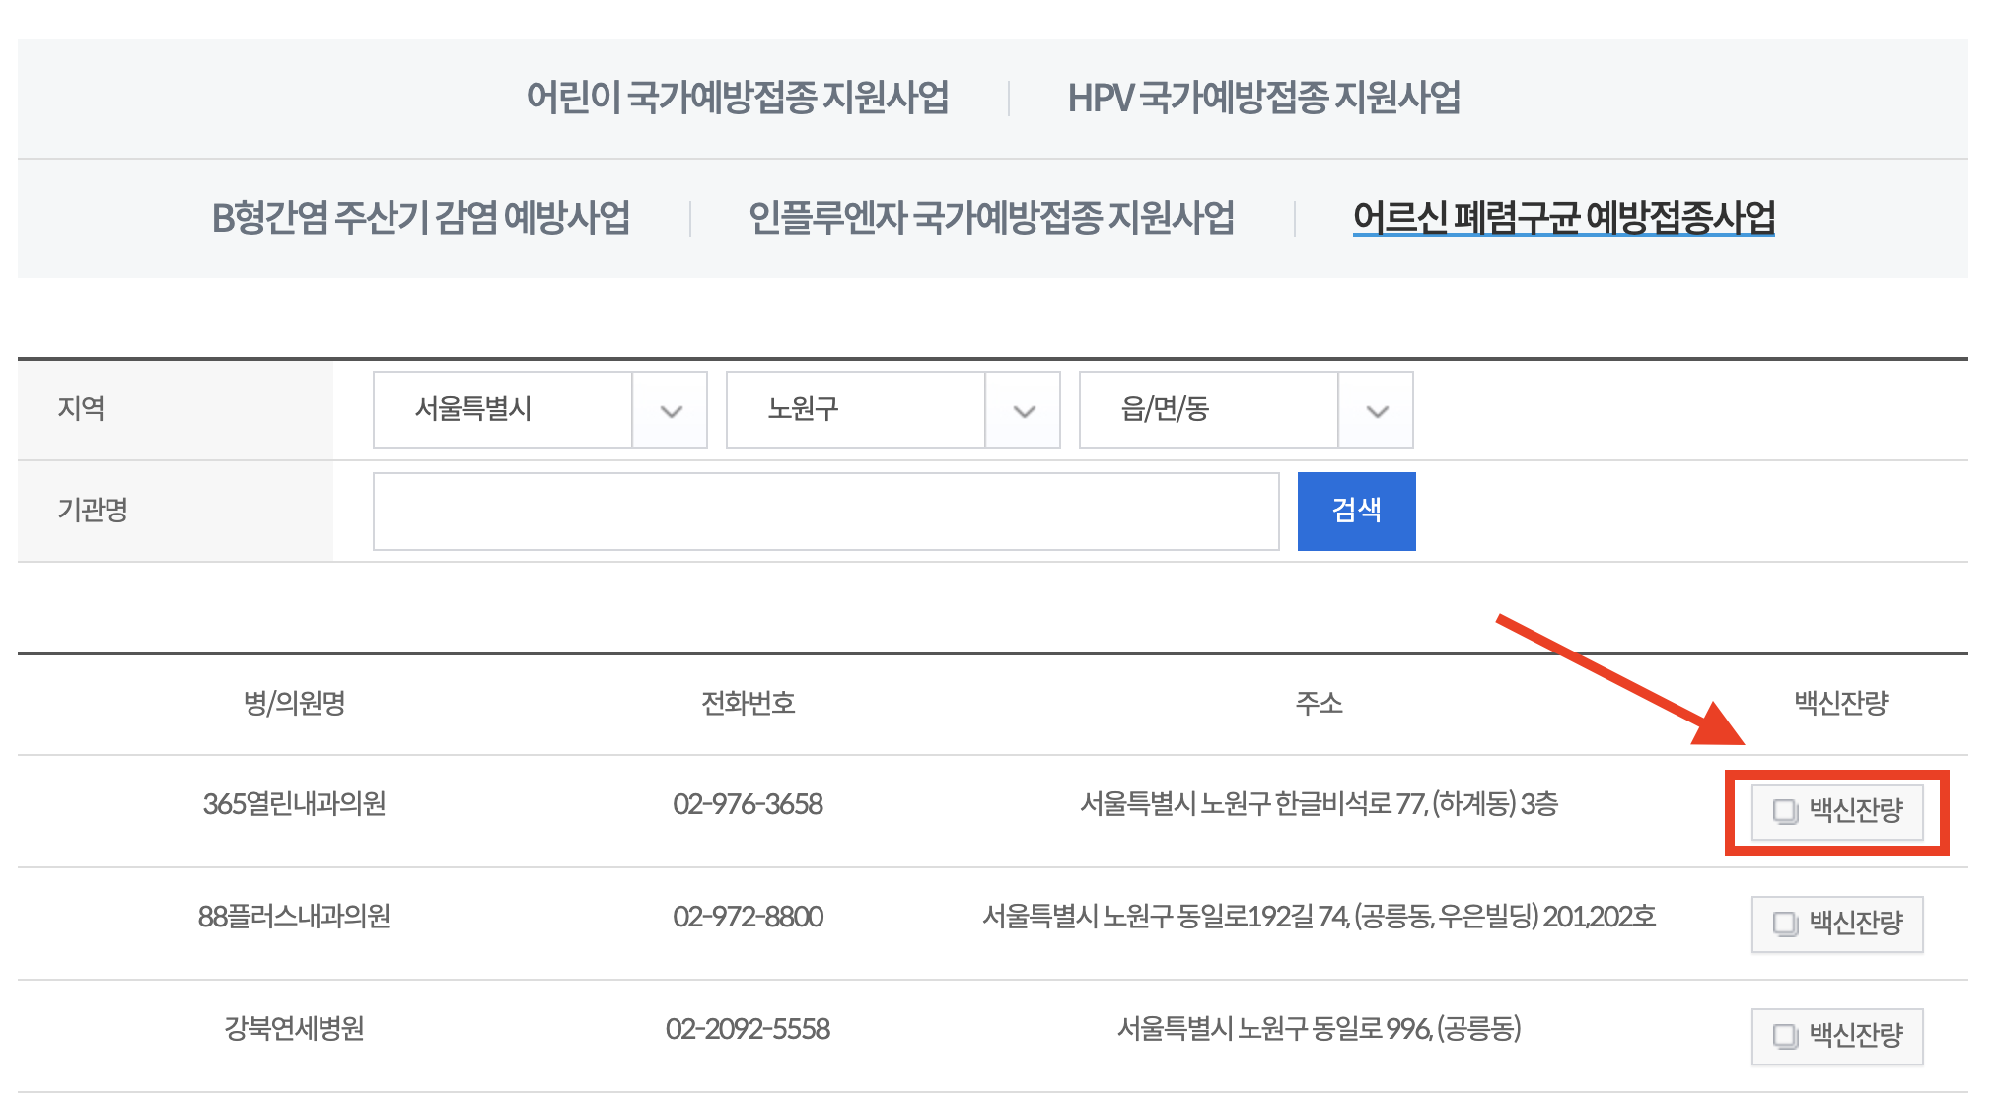Toggle 백신잔량 checkbox for 365열린내과의원
Viewport: 1998px width, 1098px height.
tap(1785, 811)
